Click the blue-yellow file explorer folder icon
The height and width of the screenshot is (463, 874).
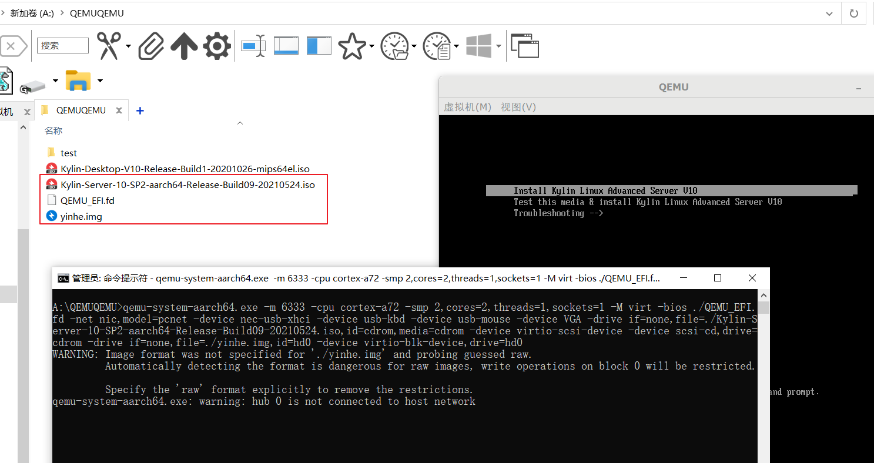[78, 80]
